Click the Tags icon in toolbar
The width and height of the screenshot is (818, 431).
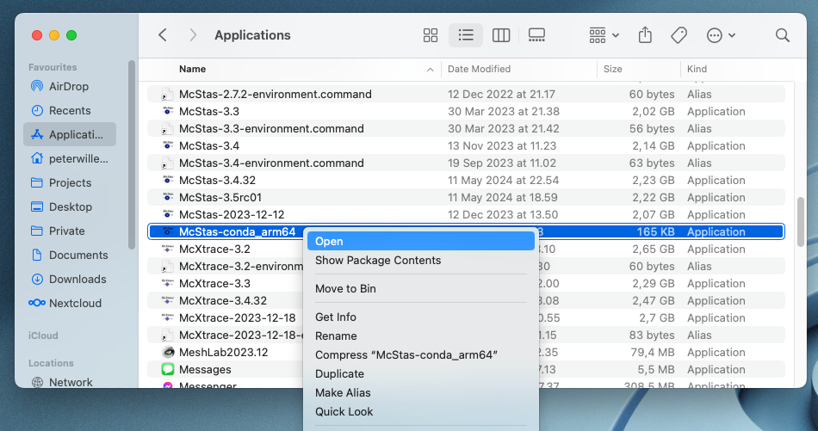pos(679,35)
